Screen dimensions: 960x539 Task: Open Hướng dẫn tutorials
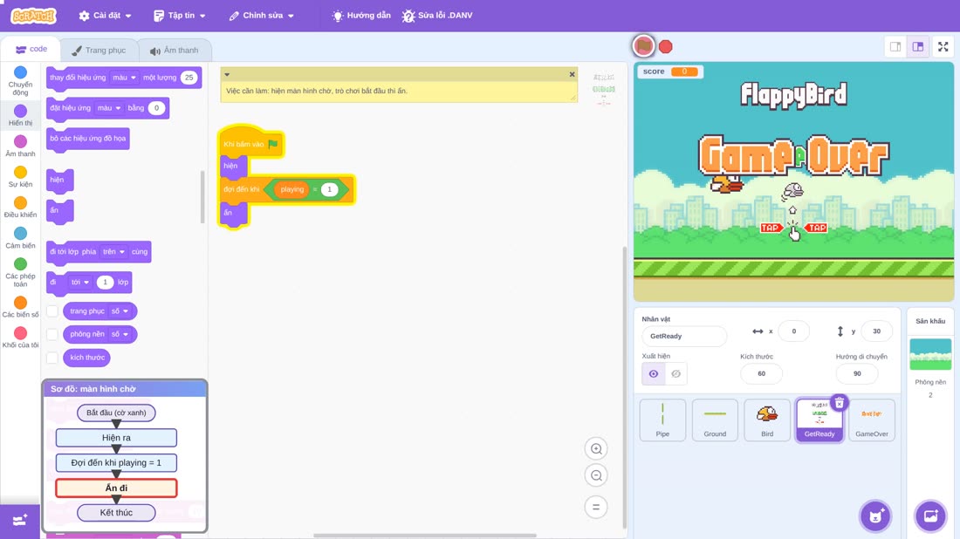pos(361,16)
